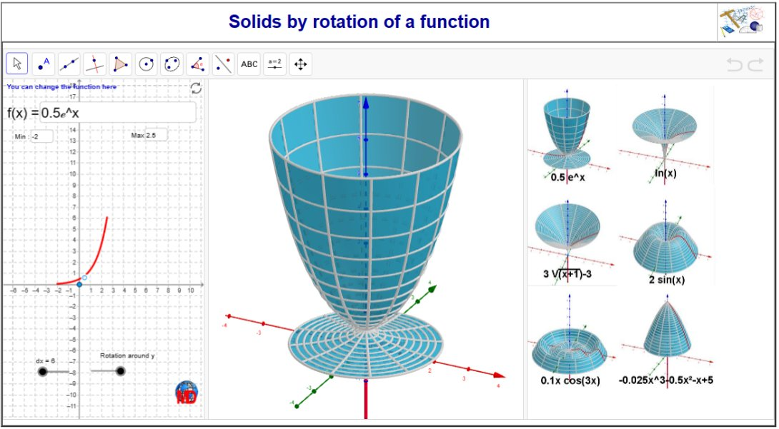The height and width of the screenshot is (429, 779).
Task: Select the Angle tool
Action: 197,63
